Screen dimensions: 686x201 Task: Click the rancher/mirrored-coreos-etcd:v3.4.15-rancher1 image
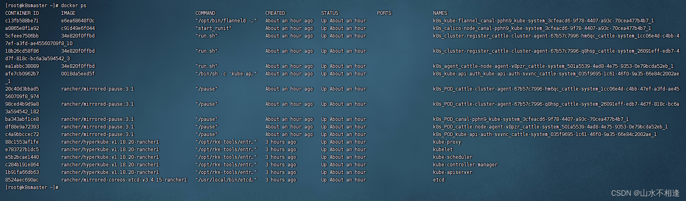[124, 180]
